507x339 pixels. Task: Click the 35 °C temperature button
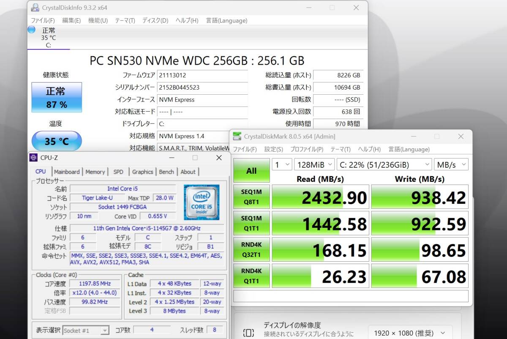[x=57, y=141]
